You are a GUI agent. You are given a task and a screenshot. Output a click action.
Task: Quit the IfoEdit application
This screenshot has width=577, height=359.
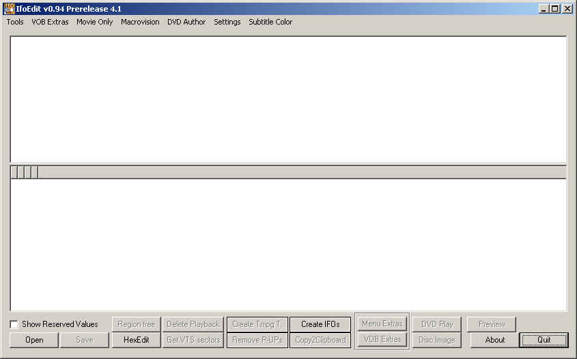544,340
